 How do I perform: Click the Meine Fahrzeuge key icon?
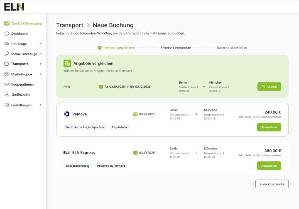[7, 54]
